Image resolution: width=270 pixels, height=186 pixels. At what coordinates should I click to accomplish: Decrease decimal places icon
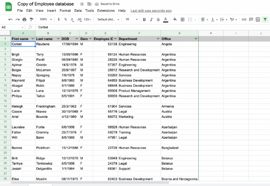click(72, 20)
